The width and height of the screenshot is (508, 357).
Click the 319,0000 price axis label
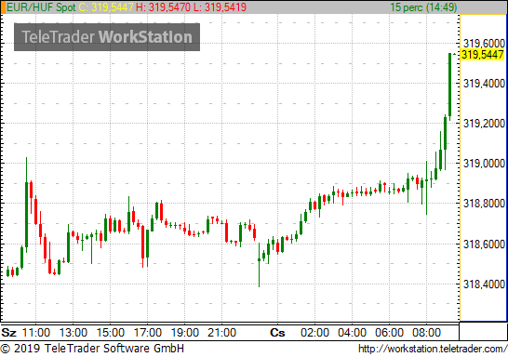tap(484, 164)
